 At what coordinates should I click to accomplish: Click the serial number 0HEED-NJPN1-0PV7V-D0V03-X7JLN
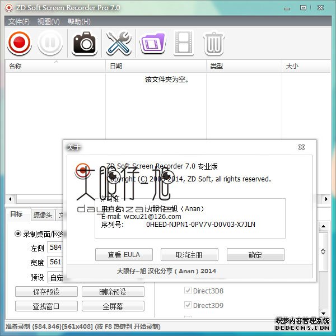click(200, 225)
